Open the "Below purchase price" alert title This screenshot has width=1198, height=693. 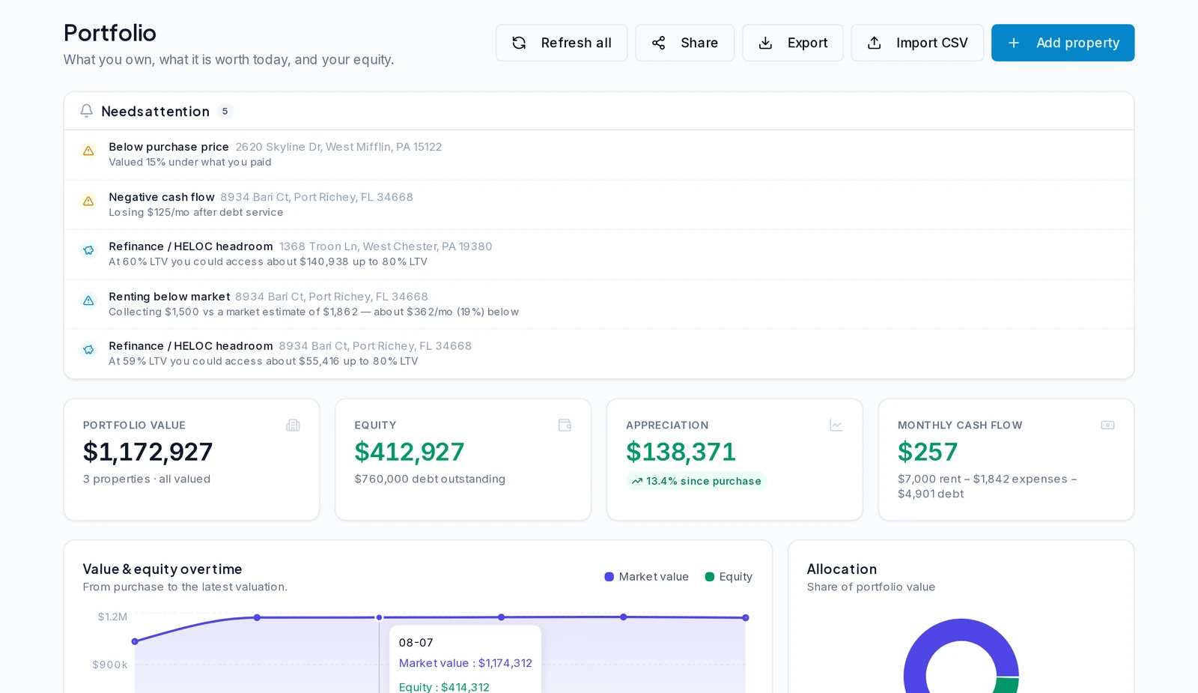click(168, 147)
